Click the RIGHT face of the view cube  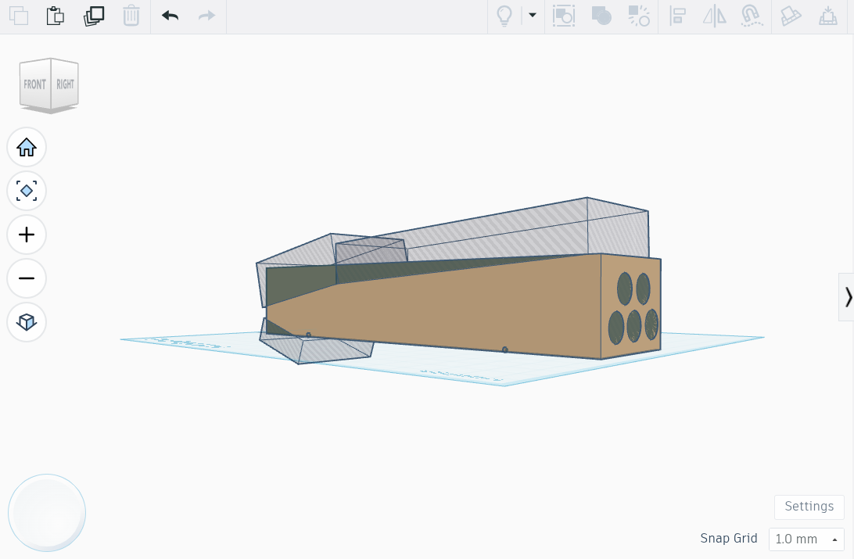coord(65,84)
